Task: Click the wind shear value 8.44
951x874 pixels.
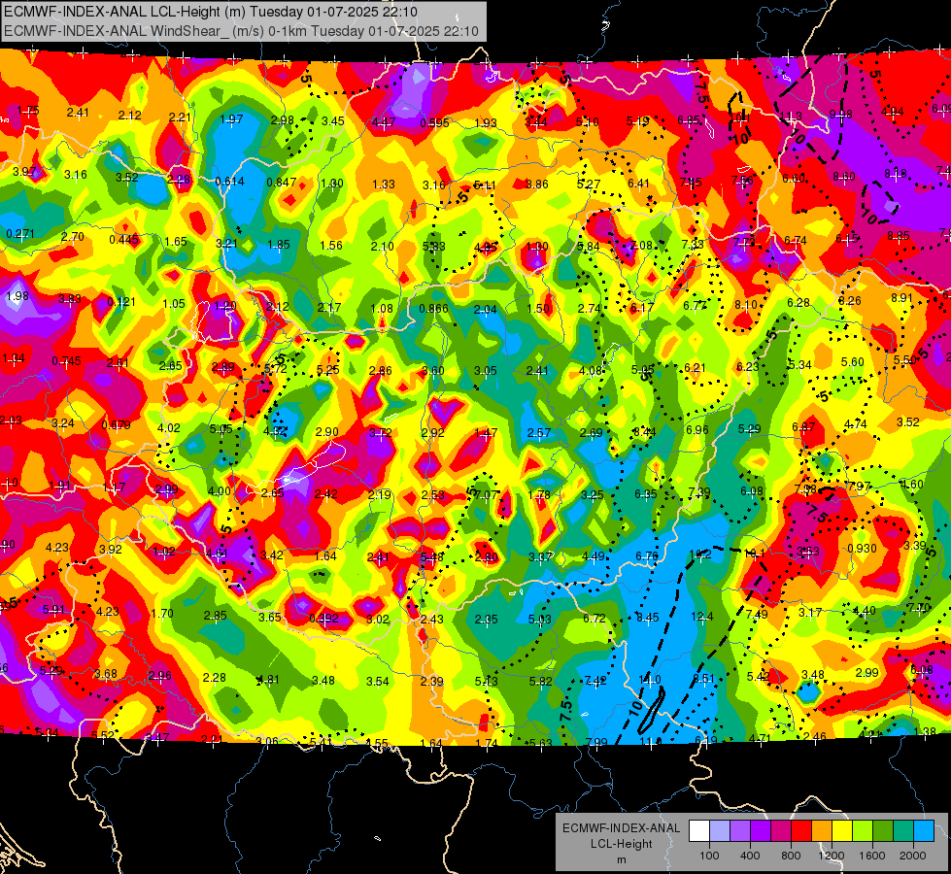Action: pyautogui.click(x=644, y=432)
